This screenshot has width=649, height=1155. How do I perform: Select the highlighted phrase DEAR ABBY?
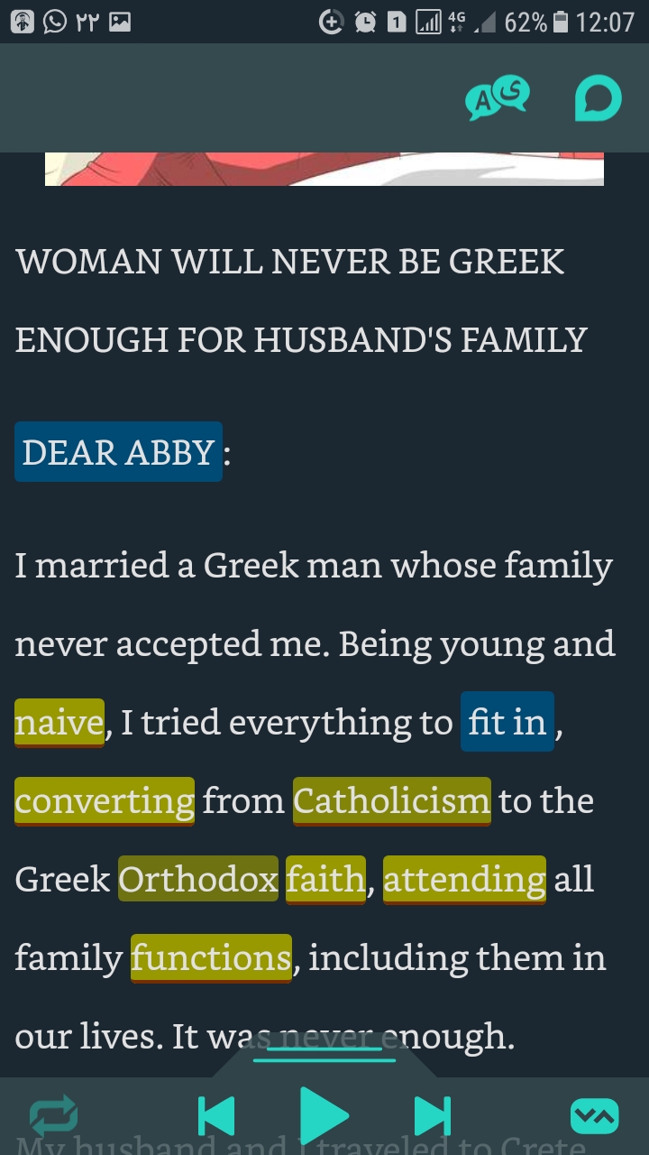point(118,452)
